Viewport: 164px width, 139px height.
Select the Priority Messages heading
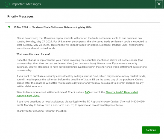pos(20,17)
